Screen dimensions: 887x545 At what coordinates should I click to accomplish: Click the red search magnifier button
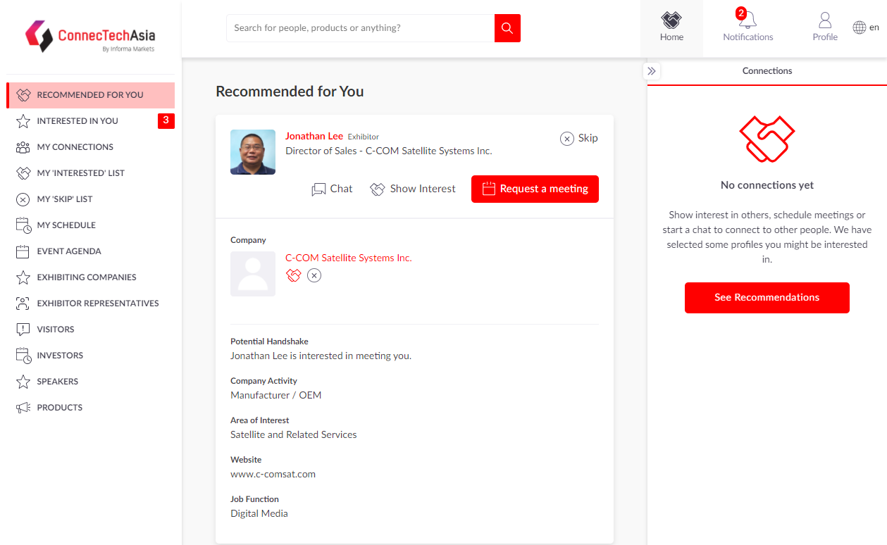(x=507, y=28)
